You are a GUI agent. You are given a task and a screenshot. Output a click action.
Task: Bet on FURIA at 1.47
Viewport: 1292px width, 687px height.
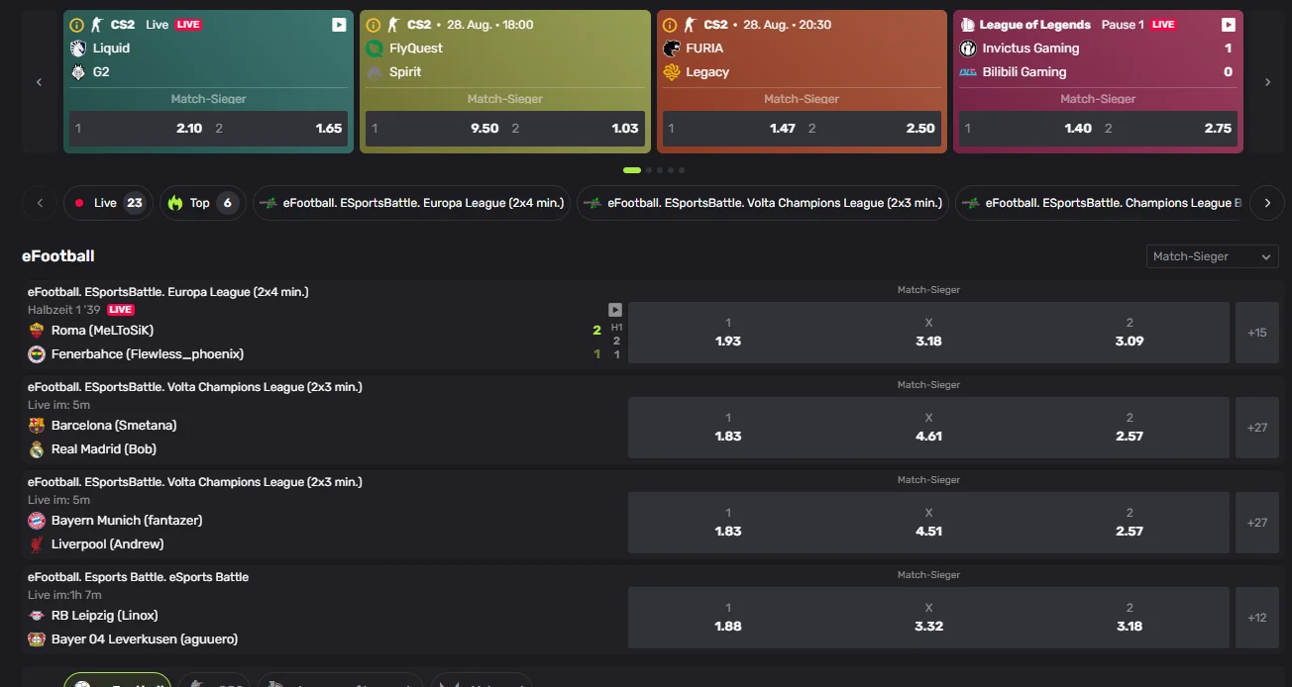click(731, 129)
